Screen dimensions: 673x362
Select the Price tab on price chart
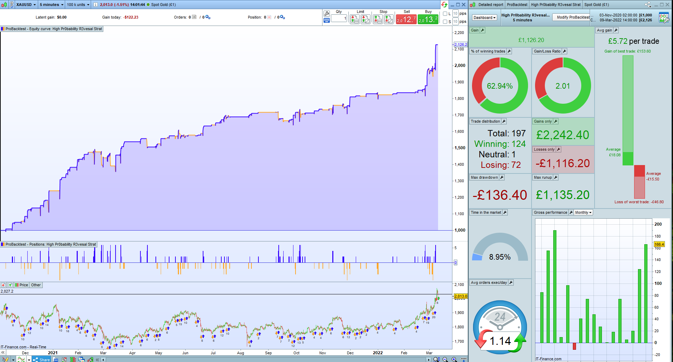click(x=22, y=285)
